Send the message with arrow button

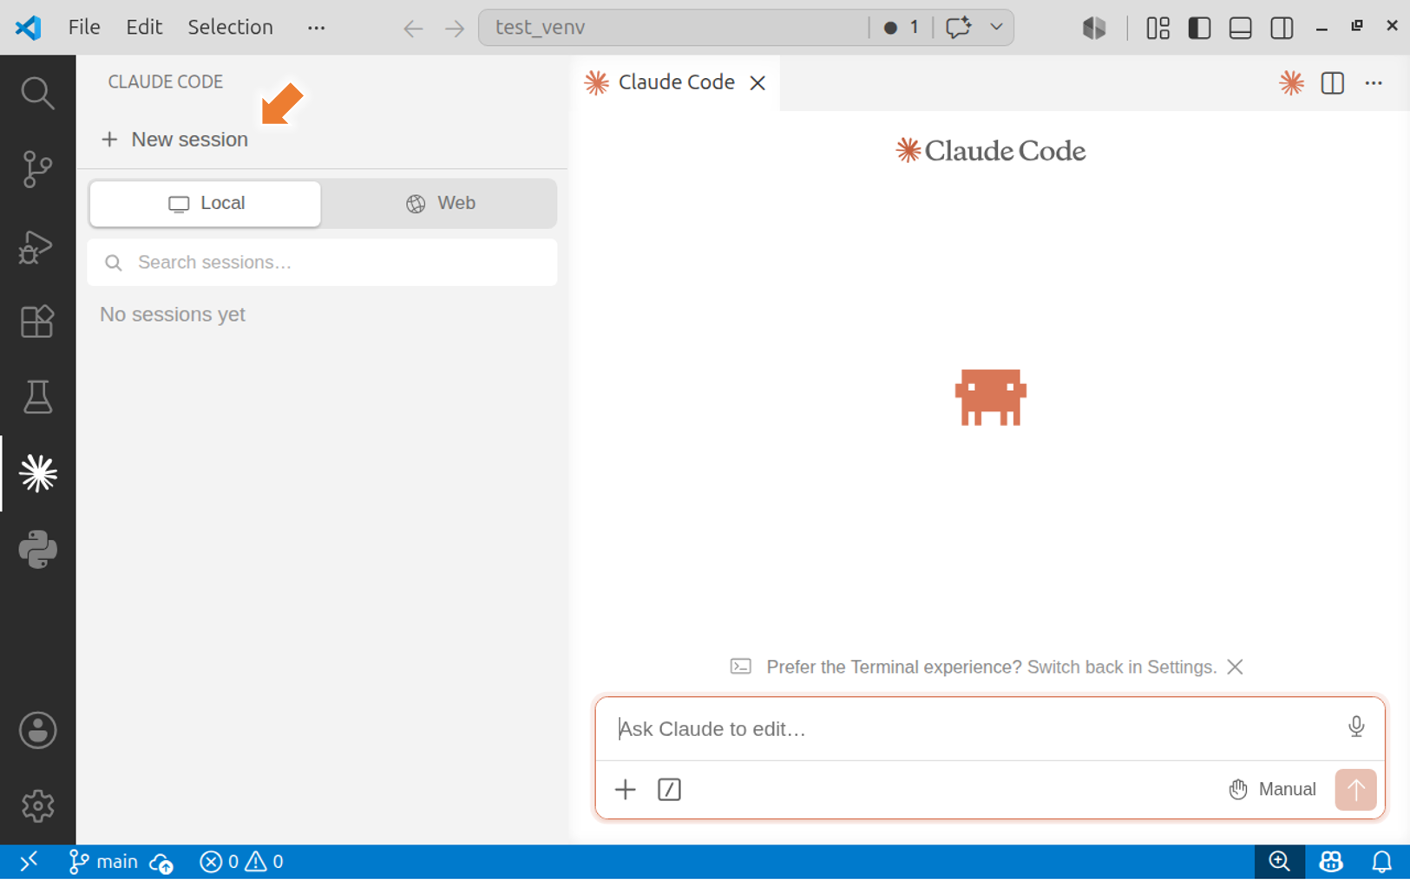pyautogui.click(x=1355, y=790)
